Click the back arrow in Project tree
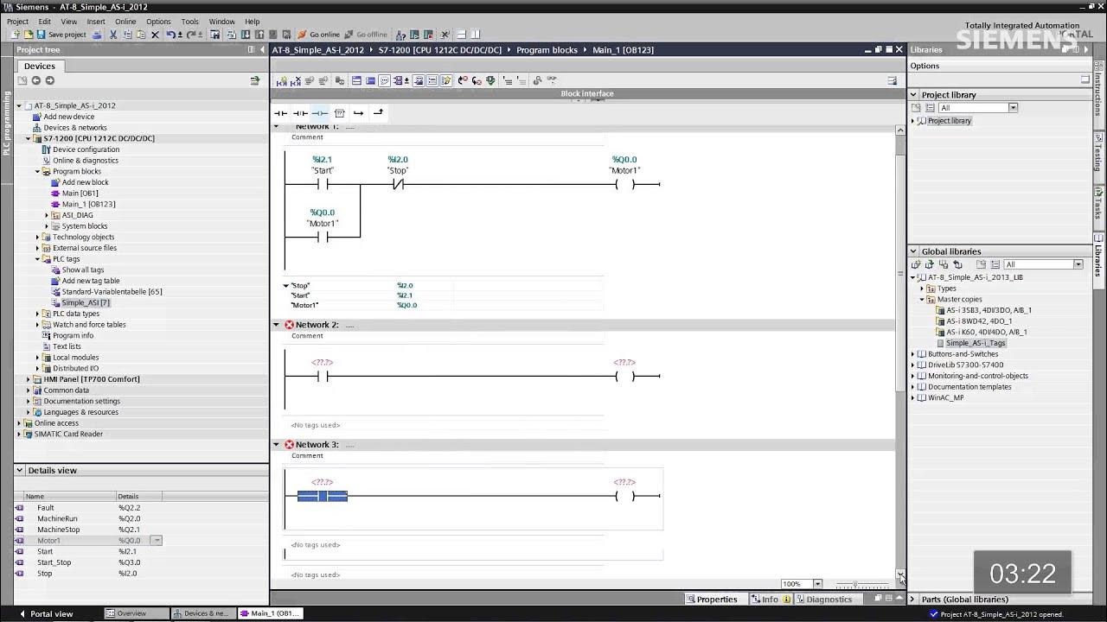 pos(35,80)
